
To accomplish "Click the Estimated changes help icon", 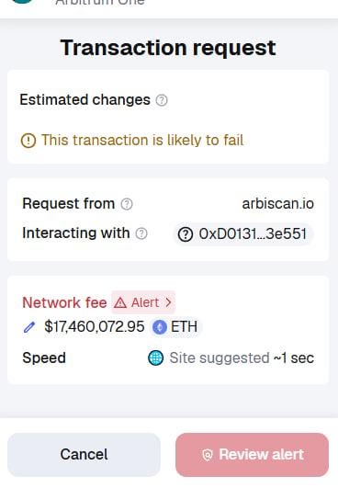I will (162, 100).
